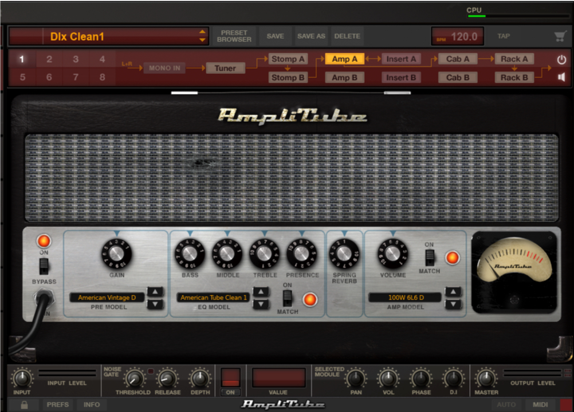Click the lock icon at the bottom left
Image resolution: width=574 pixels, height=412 pixels.
[25, 405]
